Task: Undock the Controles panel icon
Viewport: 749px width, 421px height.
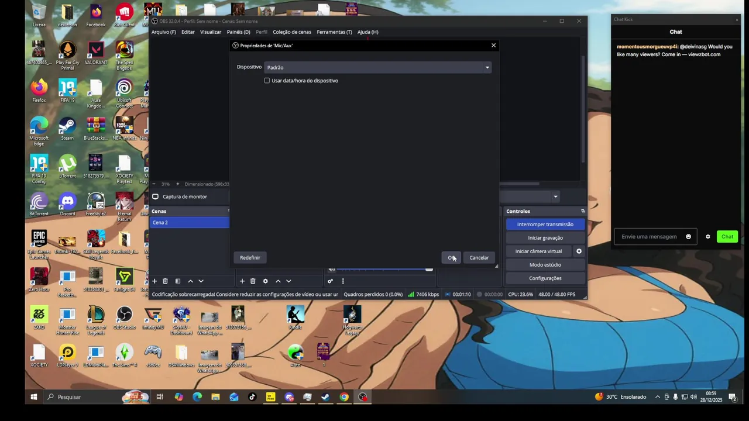Action: [x=583, y=211]
